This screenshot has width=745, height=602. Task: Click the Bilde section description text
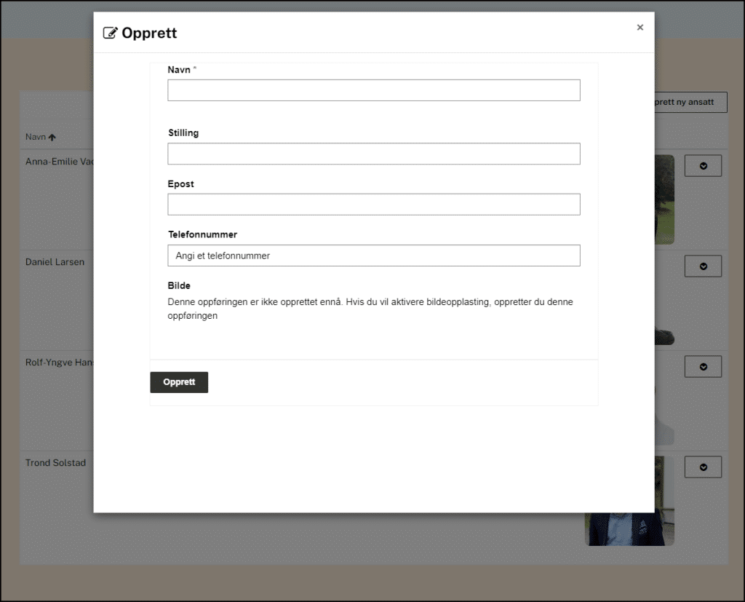pyautogui.click(x=371, y=308)
